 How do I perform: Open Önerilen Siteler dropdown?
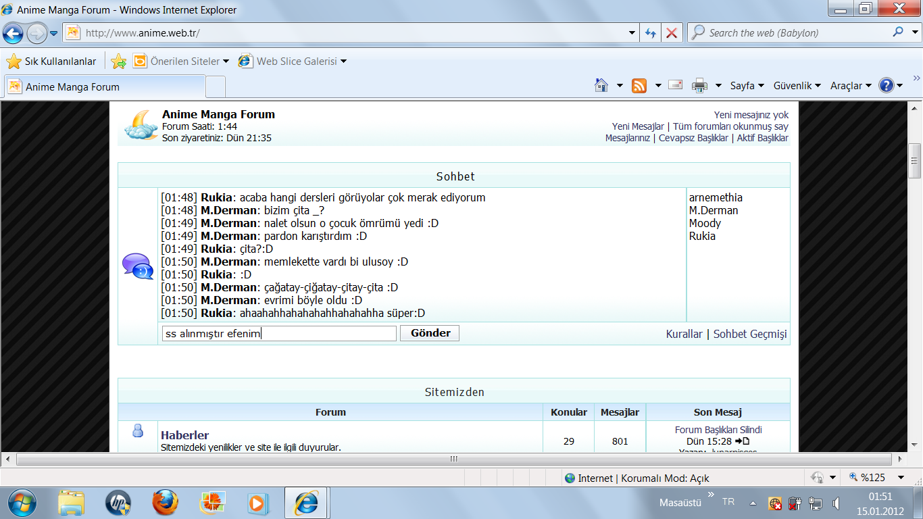pyautogui.click(x=181, y=61)
